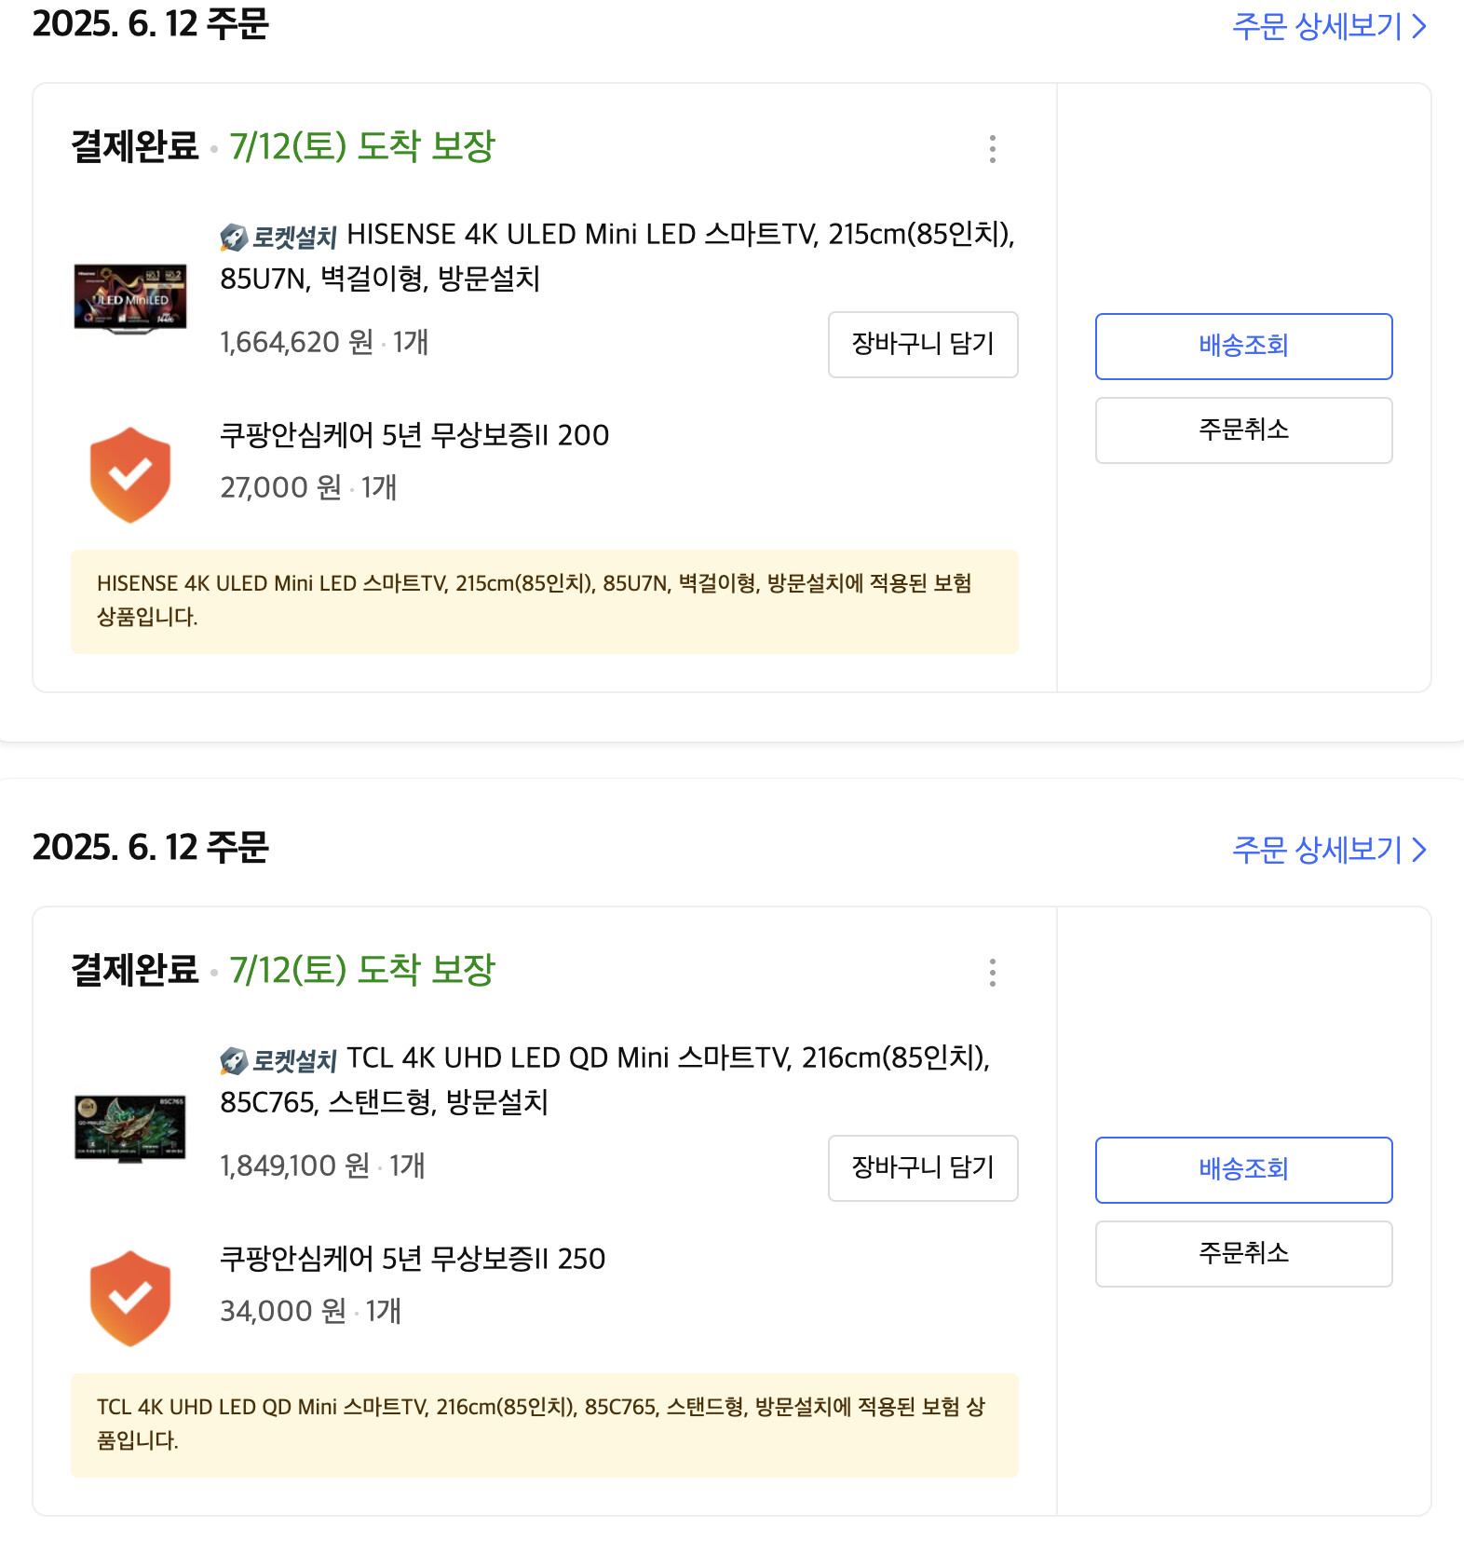Click 배송조회 for the HISENSE order
The width and height of the screenshot is (1464, 1541).
pos(1243,347)
